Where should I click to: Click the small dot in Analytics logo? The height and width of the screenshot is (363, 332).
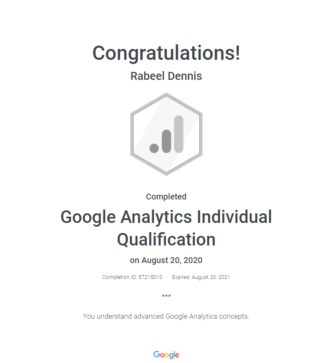point(154,148)
